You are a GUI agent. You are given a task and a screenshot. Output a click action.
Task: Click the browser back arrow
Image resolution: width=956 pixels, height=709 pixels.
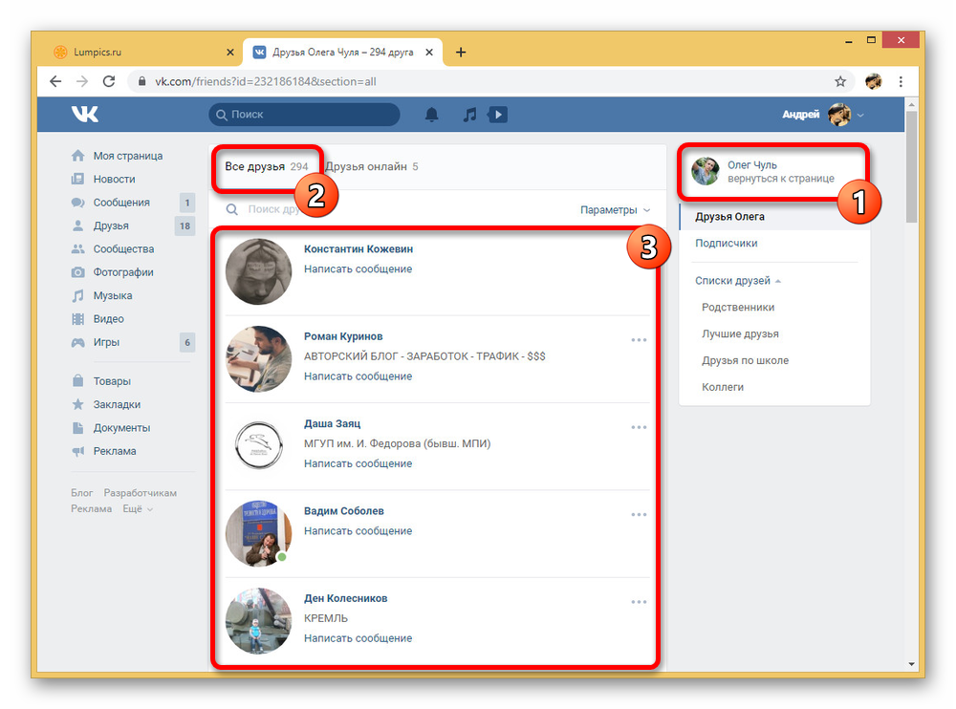(55, 81)
